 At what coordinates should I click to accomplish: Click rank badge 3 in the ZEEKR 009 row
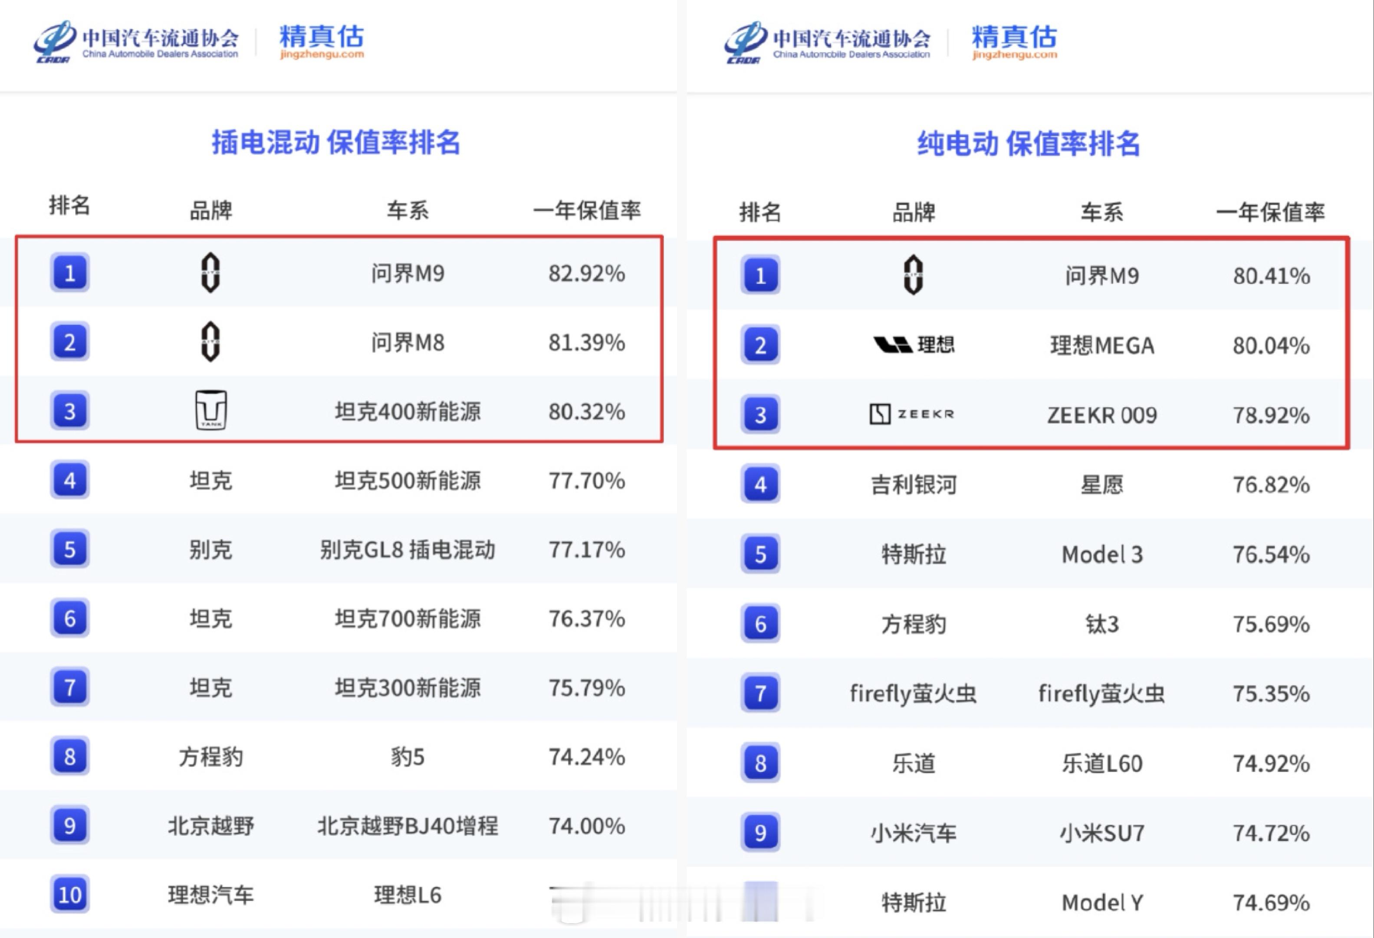click(x=760, y=415)
